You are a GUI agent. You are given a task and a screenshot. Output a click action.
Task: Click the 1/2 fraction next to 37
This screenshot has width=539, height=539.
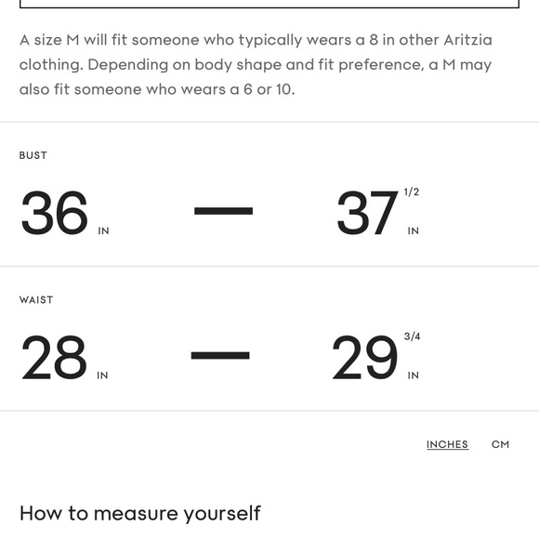[x=412, y=191]
